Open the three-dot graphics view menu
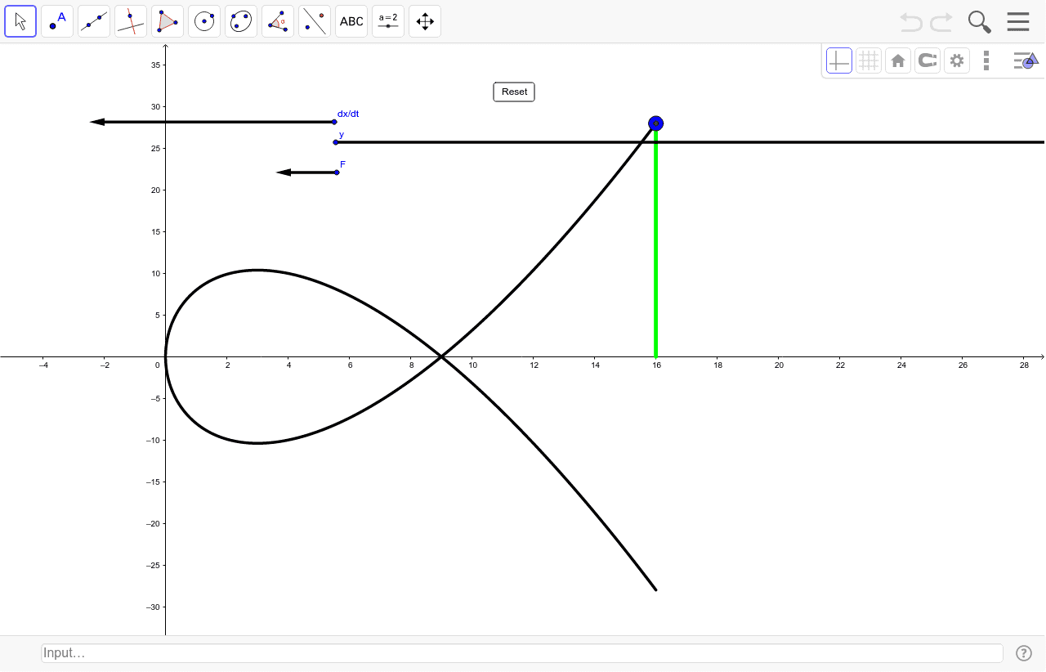Image resolution: width=1046 pixels, height=672 pixels. coord(986,60)
